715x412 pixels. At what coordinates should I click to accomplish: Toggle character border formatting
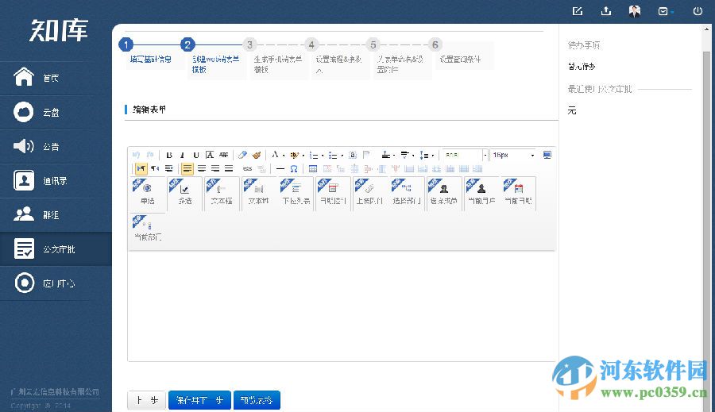pyautogui.click(x=210, y=155)
